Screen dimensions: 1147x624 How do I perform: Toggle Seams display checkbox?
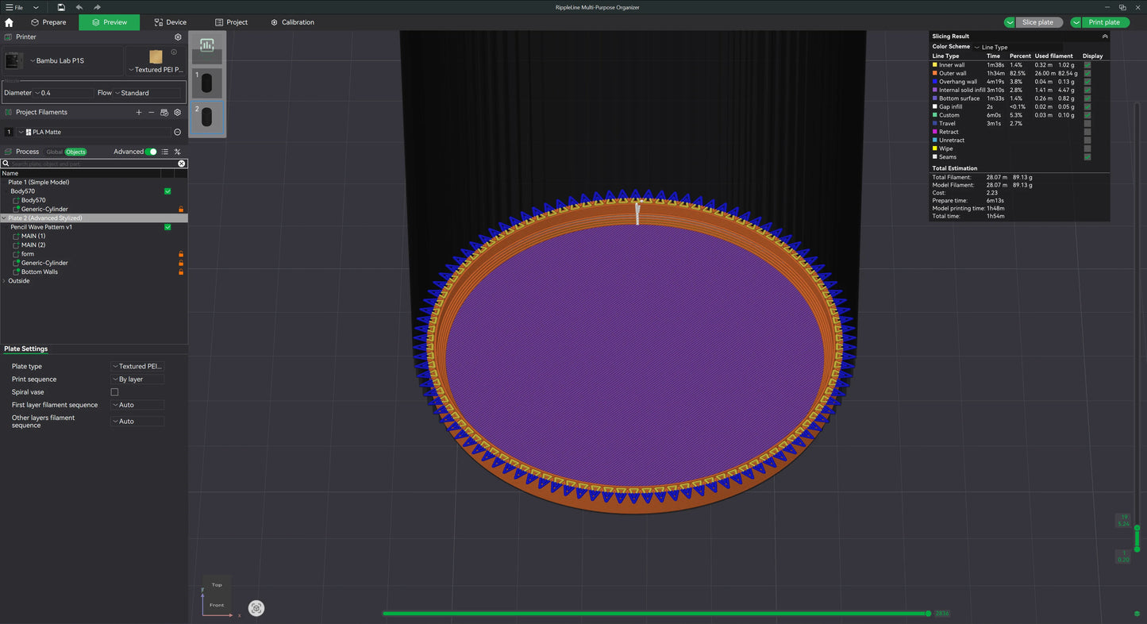tap(1087, 156)
